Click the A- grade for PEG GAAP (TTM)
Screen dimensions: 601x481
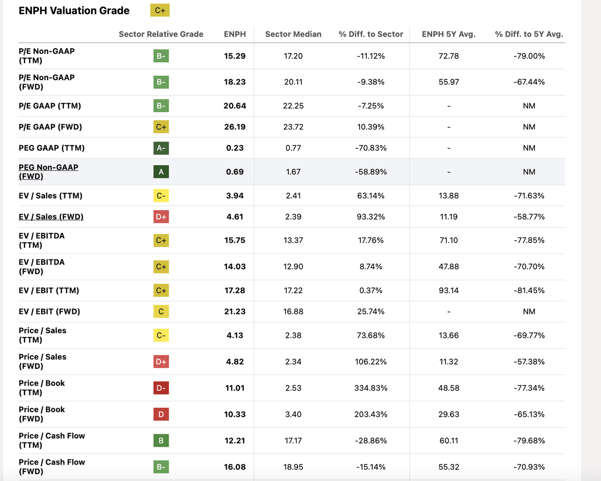[161, 148]
